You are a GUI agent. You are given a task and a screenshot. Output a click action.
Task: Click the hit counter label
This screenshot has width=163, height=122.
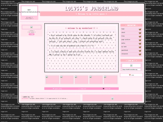tap(31, 32)
